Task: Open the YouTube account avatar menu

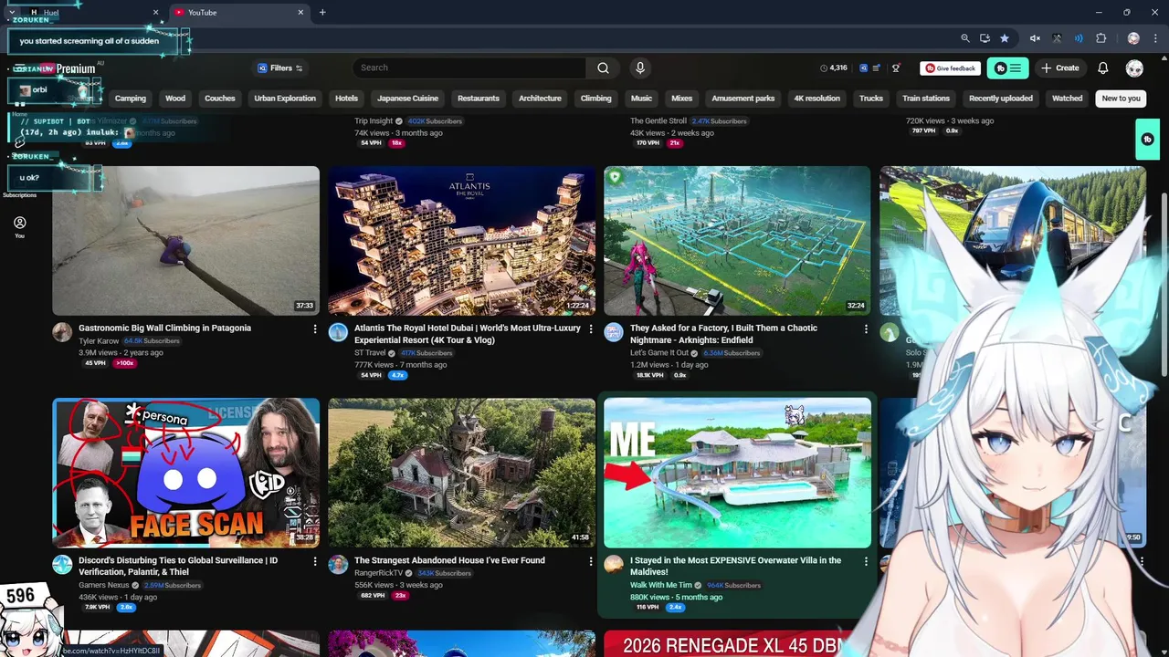Action: coord(1134,68)
